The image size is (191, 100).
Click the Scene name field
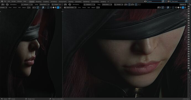coord(155,1)
